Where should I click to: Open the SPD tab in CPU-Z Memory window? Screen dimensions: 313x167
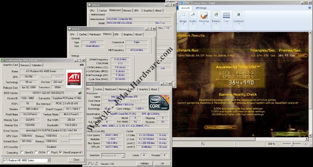point(116,34)
